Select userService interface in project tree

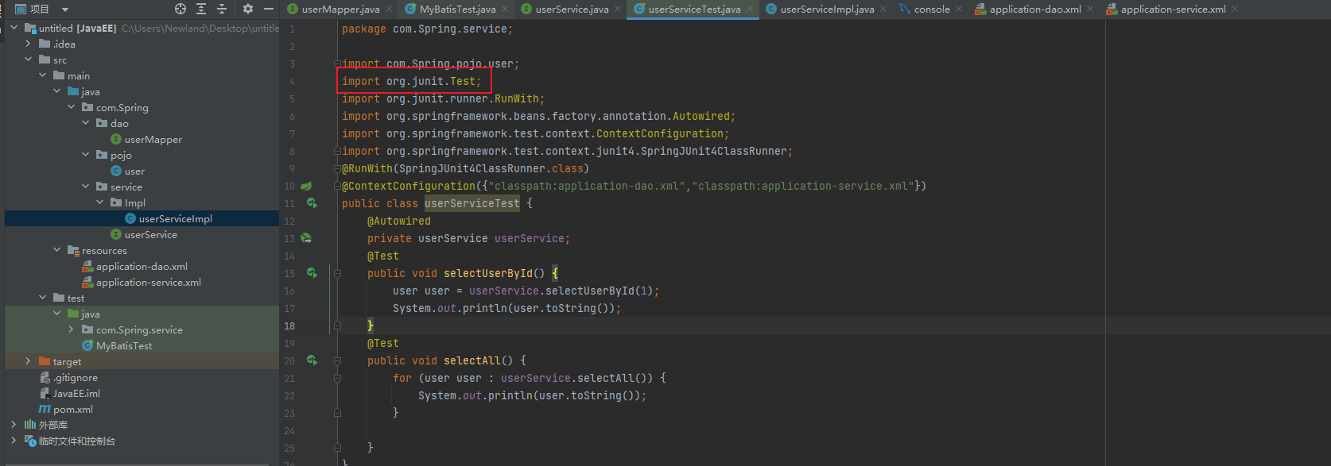(150, 234)
